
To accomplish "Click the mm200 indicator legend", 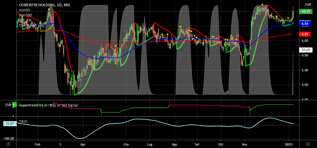I will click(x=25, y=15).
